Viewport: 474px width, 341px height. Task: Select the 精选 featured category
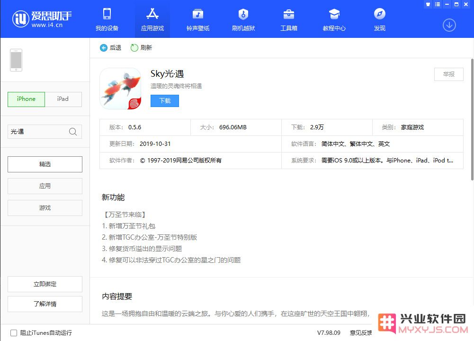(x=45, y=164)
